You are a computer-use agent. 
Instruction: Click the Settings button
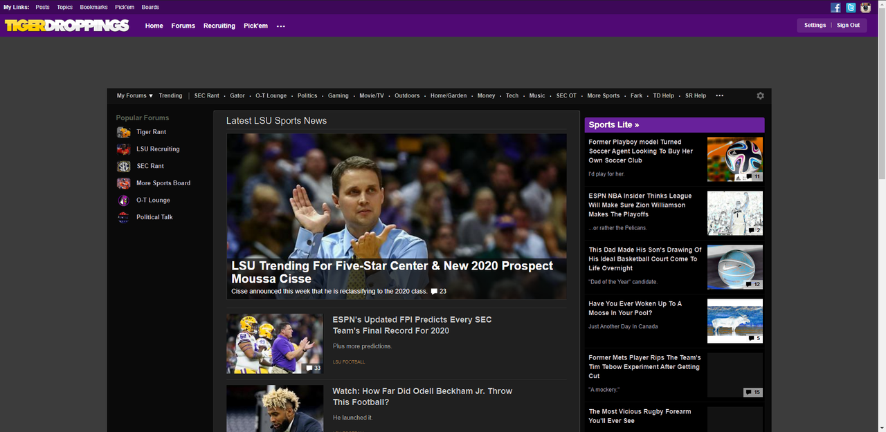click(x=815, y=26)
